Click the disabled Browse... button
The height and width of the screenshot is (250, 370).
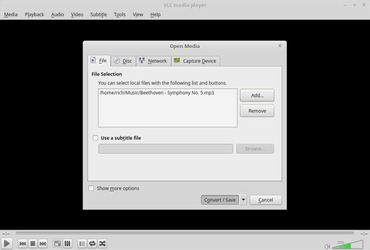coord(255,149)
